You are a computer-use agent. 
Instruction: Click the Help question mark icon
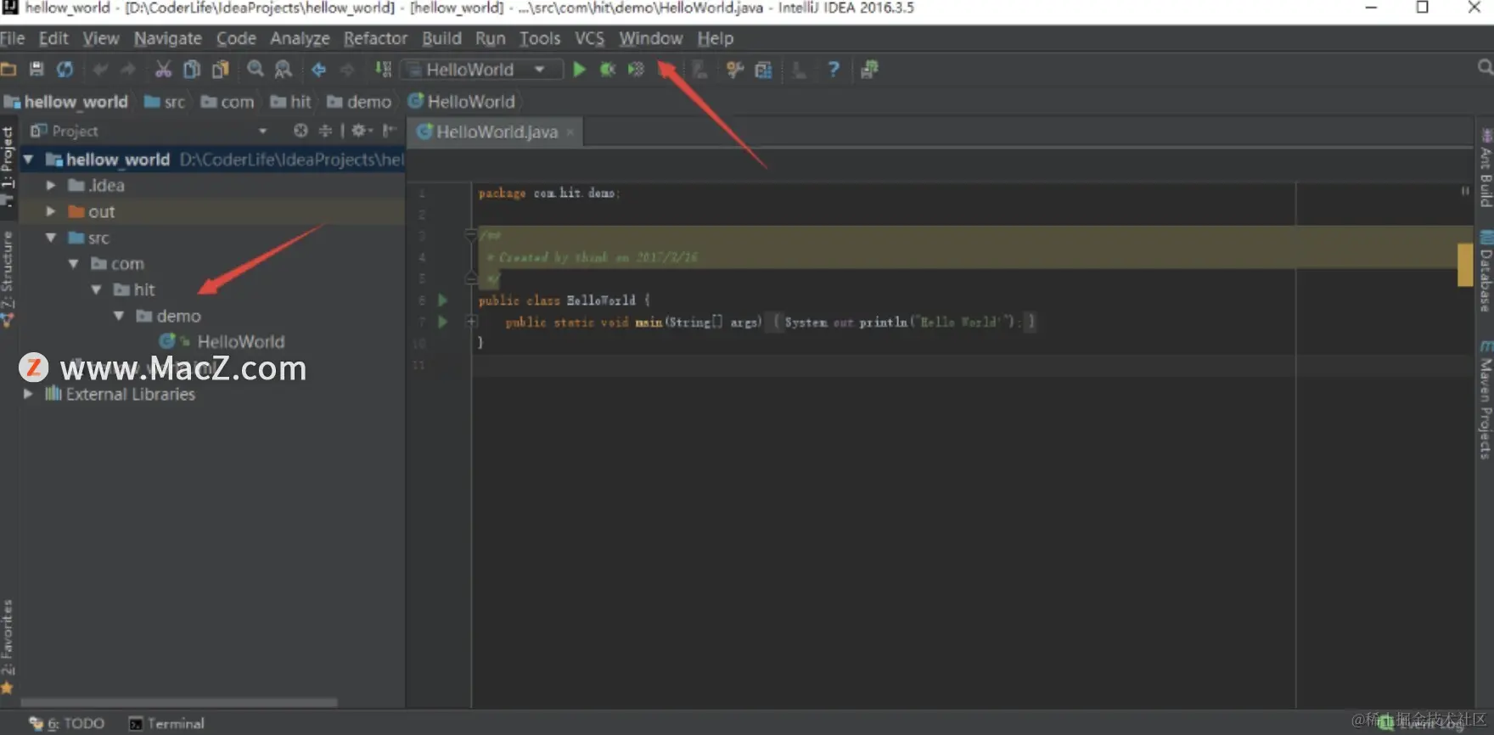(834, 70)
